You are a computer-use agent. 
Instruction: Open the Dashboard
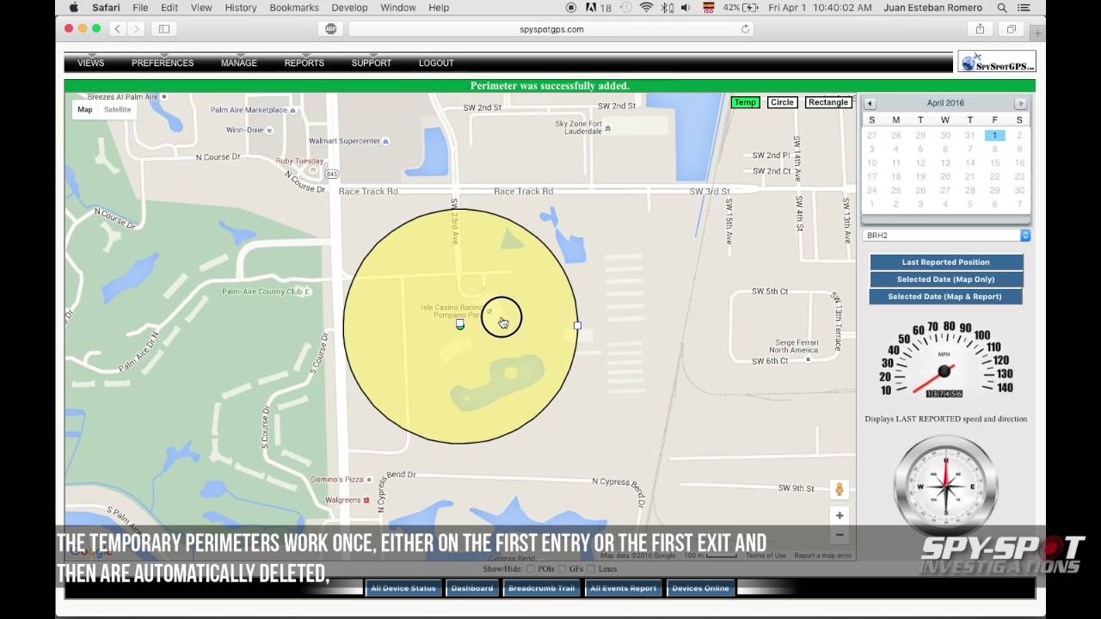[472, 588]
